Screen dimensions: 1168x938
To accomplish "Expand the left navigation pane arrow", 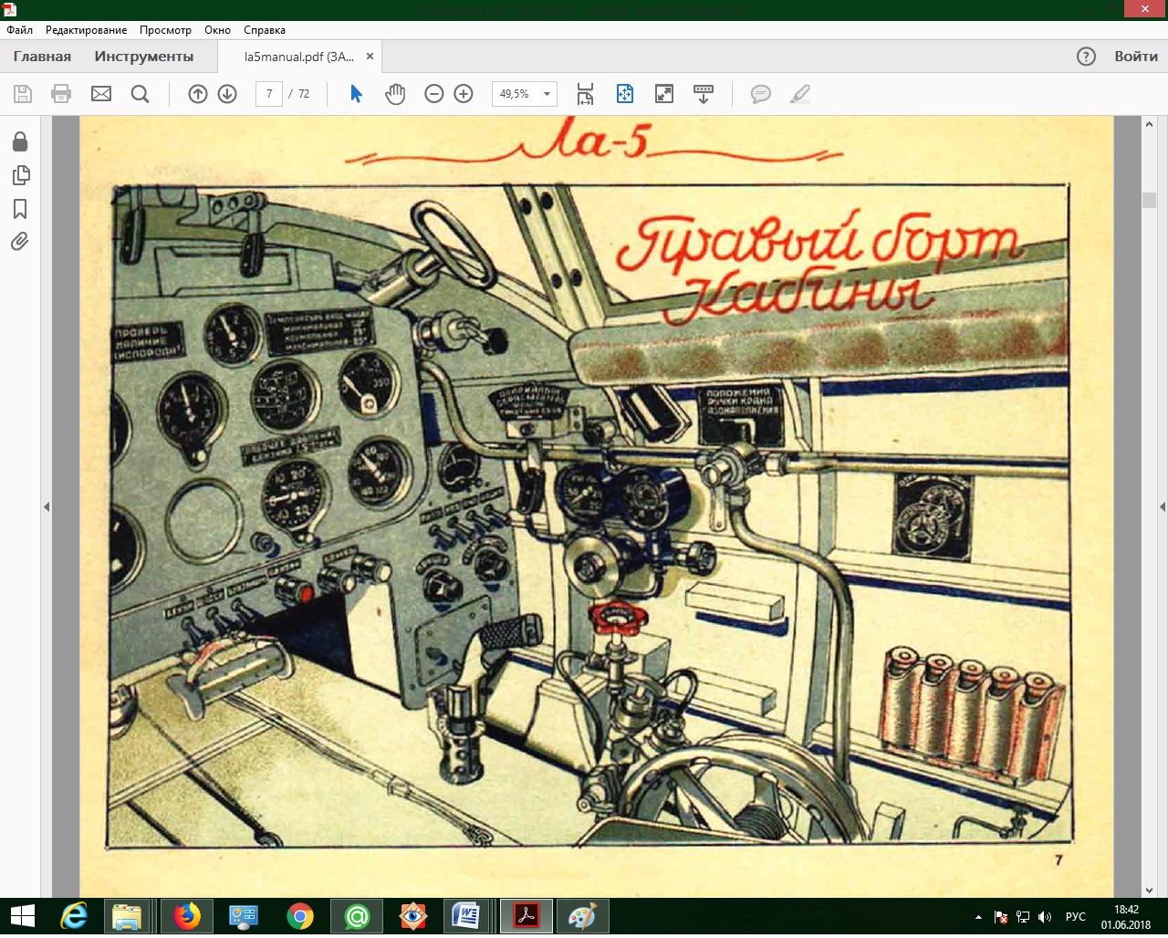I will (47, 506).
